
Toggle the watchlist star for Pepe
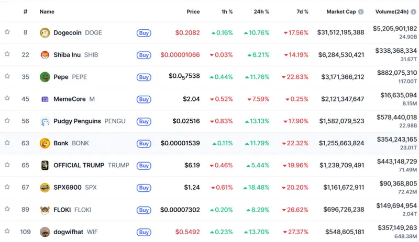(x=7, y=76)
